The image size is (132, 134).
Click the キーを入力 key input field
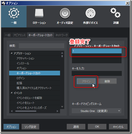(97, 73)
